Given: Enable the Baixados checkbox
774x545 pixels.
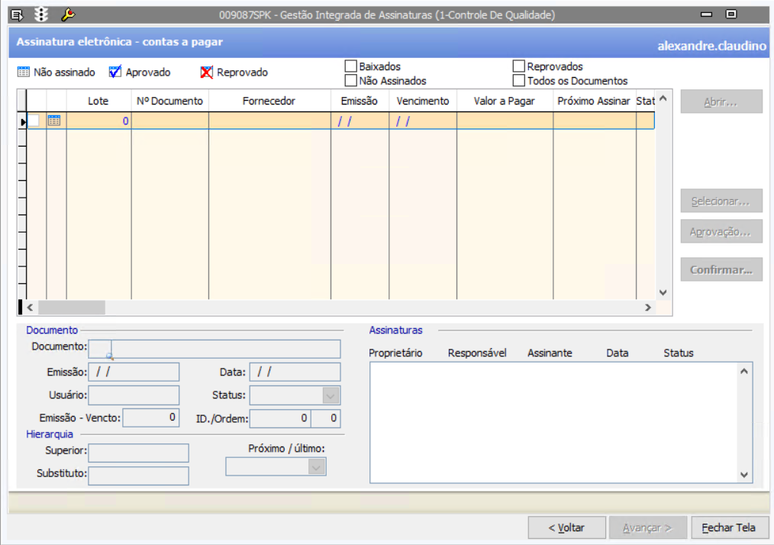Looking at the screenshot, I should pyautogui.click(x=351, y=67).
